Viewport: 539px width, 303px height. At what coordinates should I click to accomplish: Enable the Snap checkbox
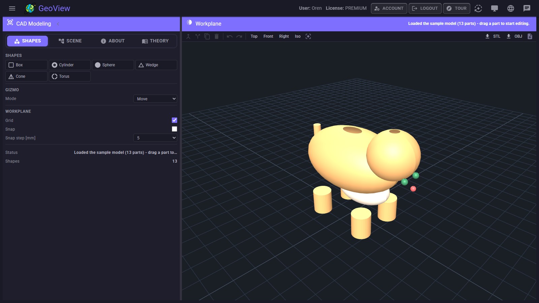175,129
